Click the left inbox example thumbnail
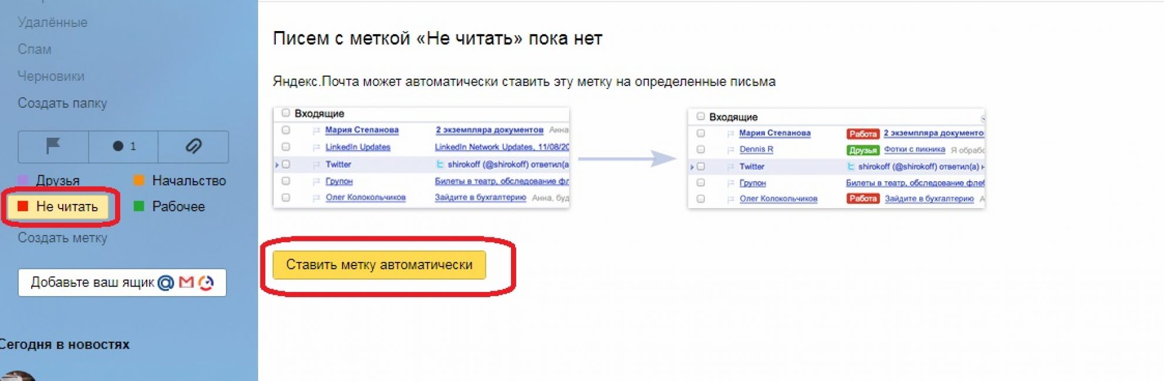 421,157
